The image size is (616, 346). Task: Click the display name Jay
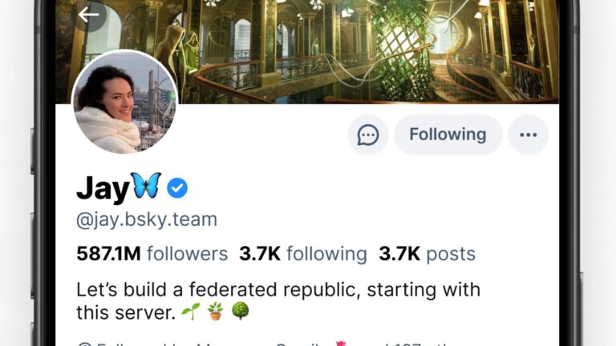102,188
